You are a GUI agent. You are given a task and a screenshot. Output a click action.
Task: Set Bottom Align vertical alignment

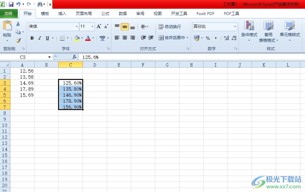tap(133, 27)
